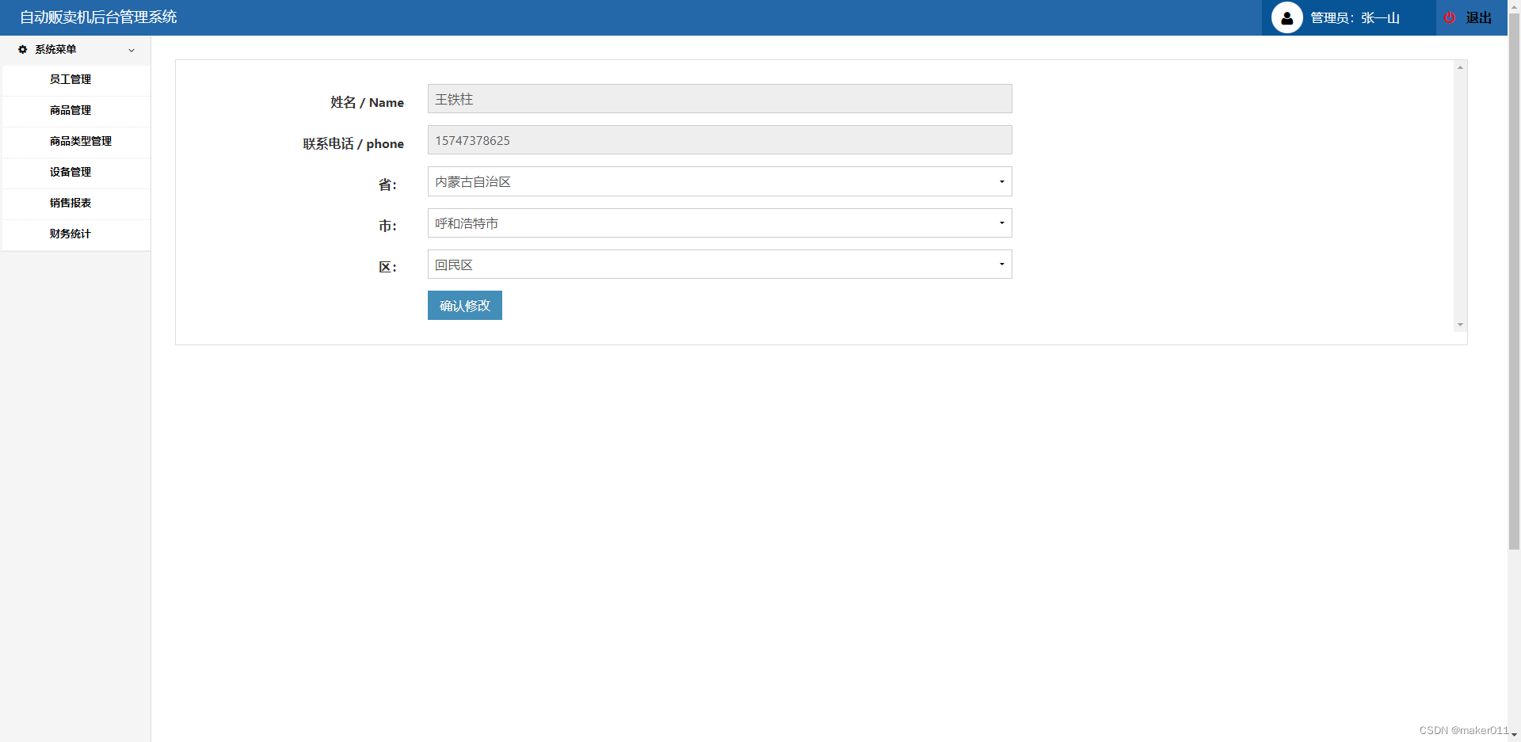Open the 员工管理 menu item

click(x=76, y=80)
